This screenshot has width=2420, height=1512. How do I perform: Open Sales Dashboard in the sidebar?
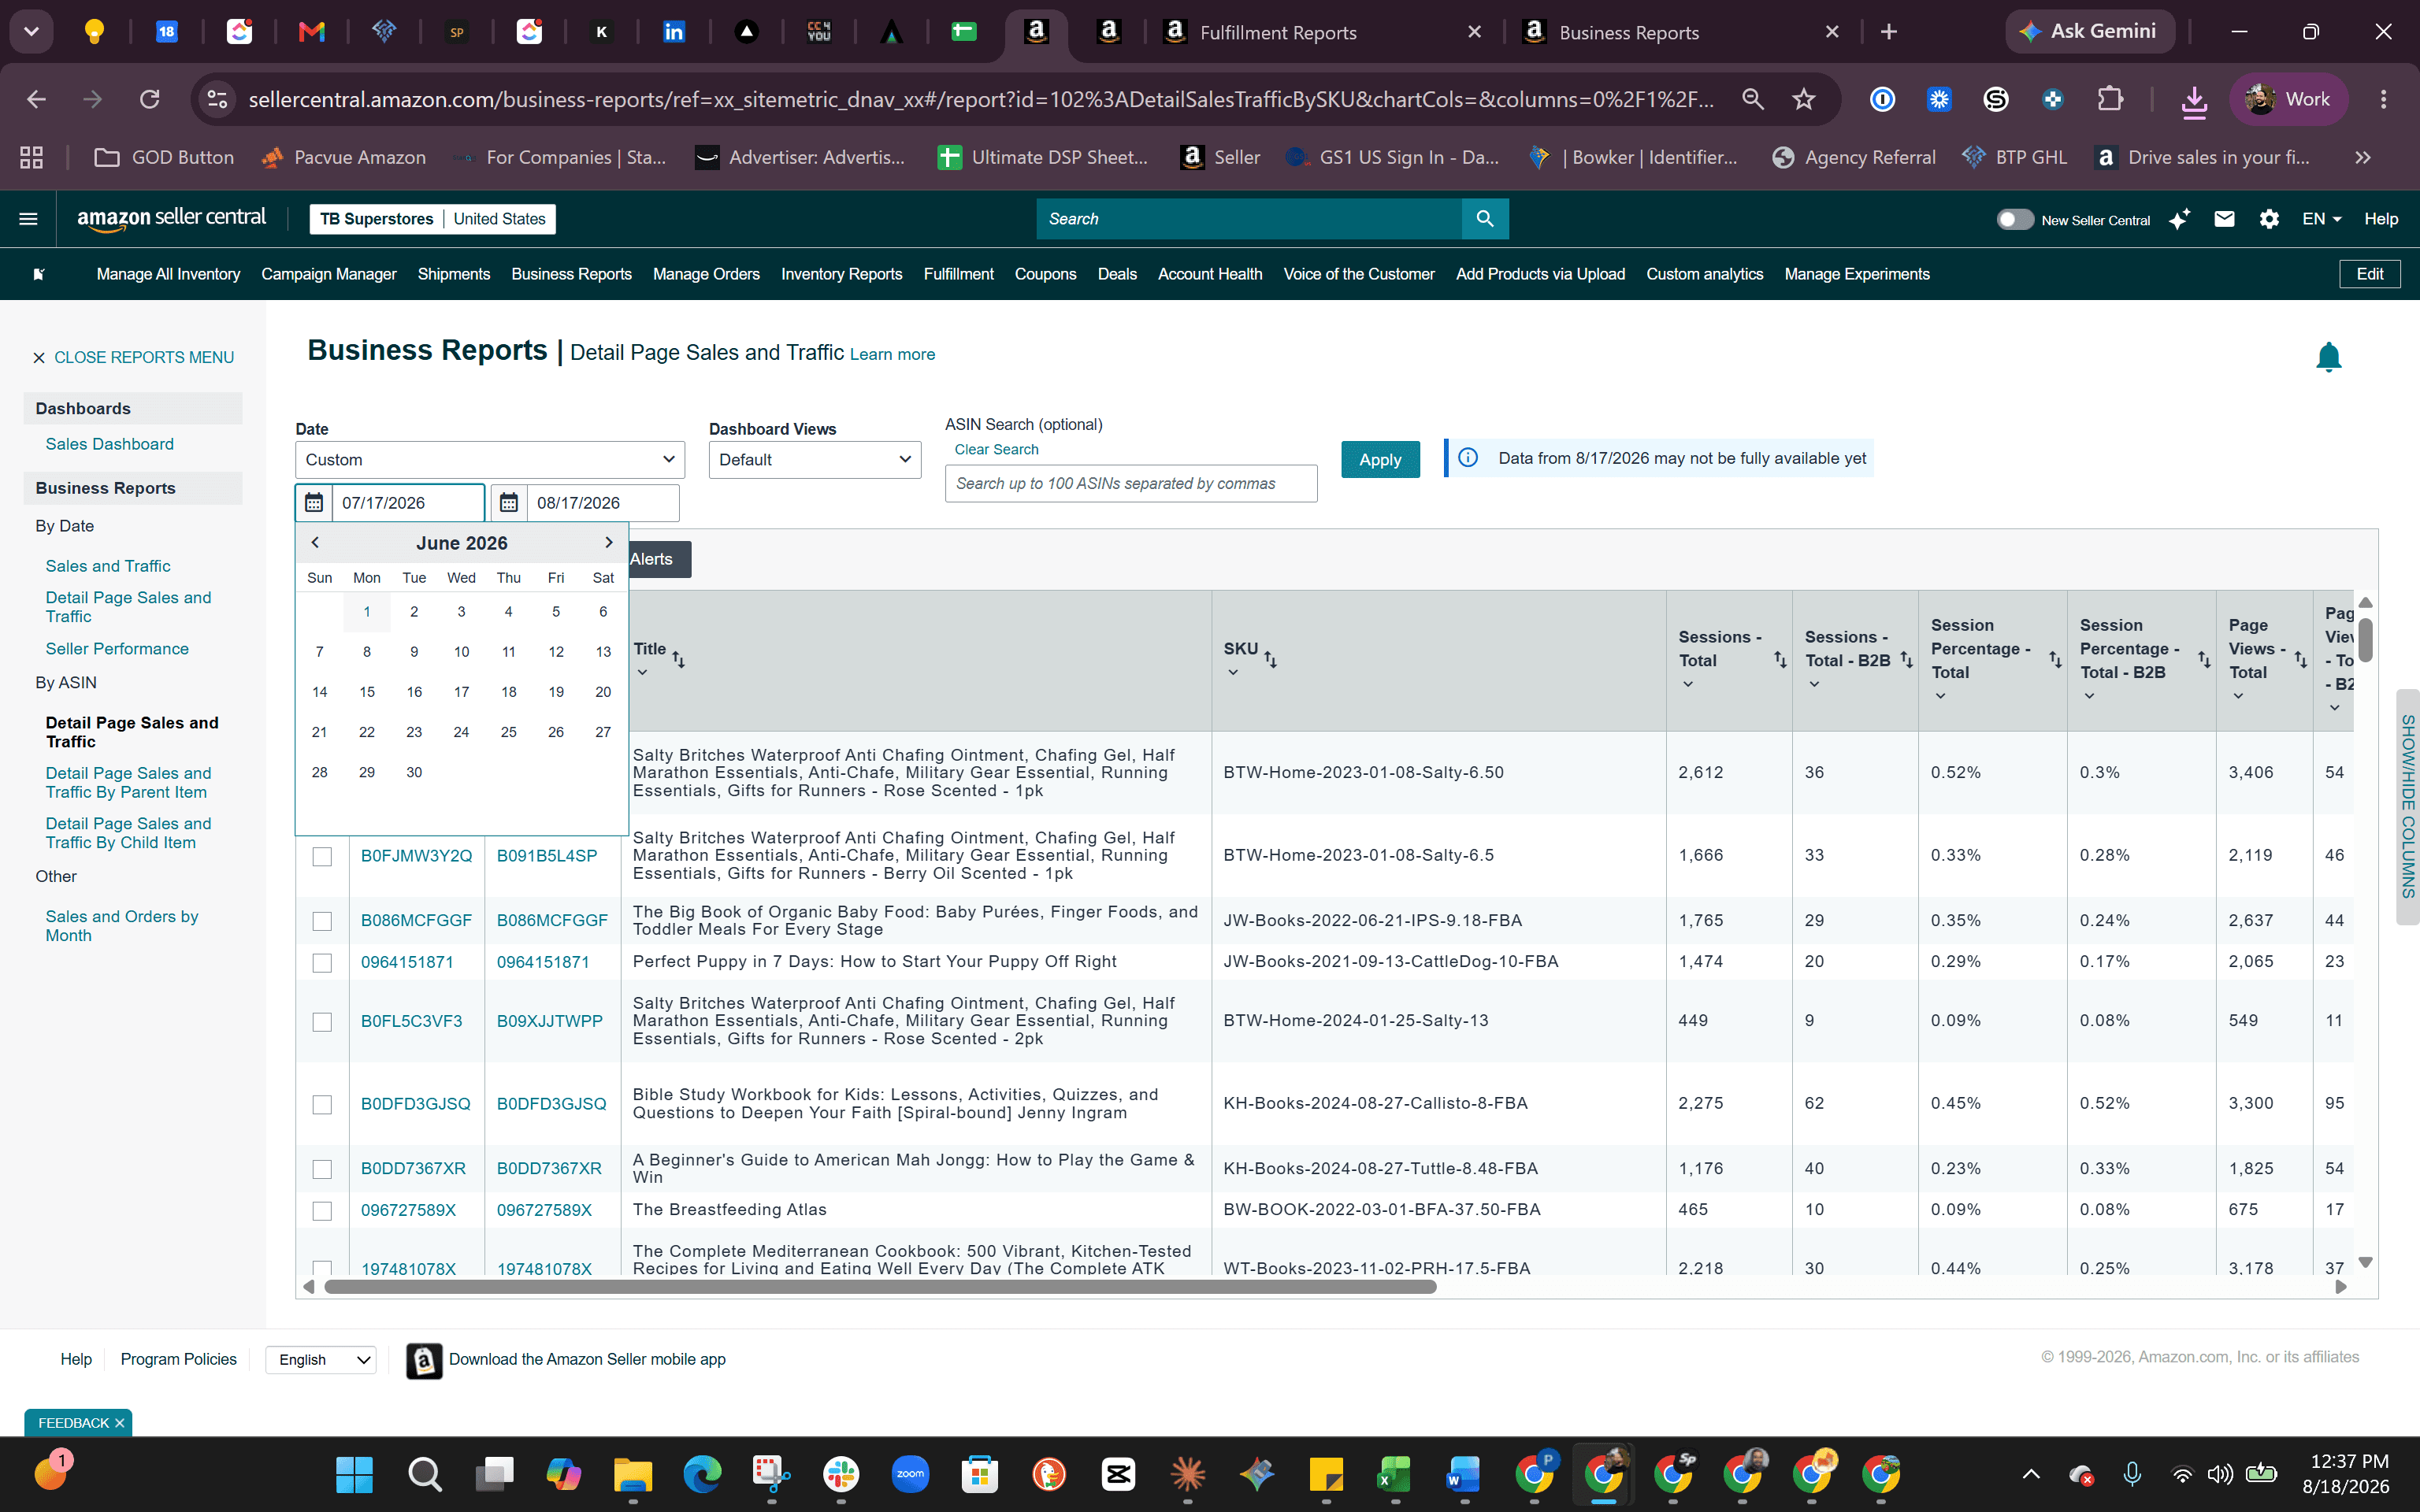[110, 444]
